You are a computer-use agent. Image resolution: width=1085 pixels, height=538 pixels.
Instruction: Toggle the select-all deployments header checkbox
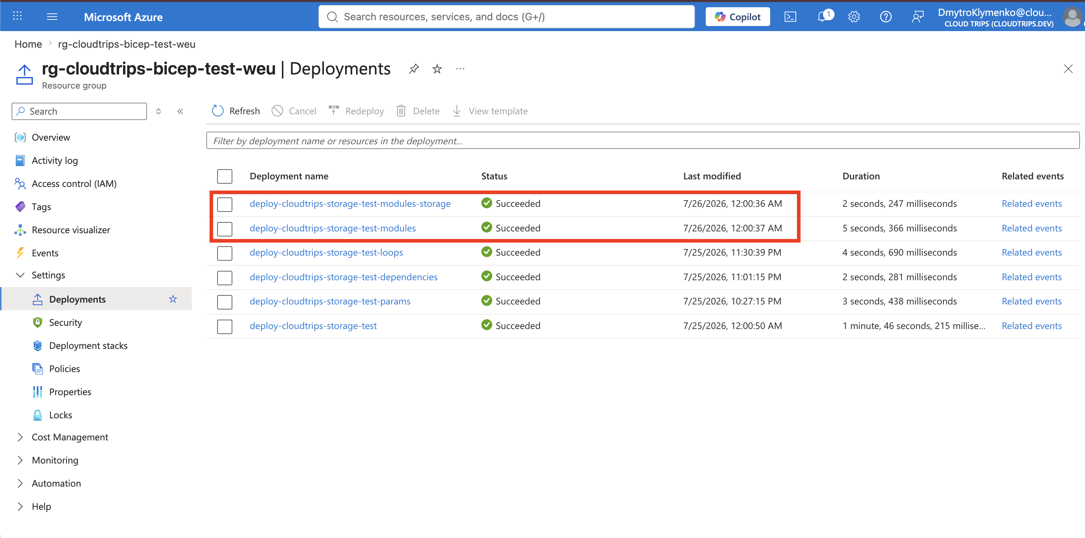click(x=224, y=177)
